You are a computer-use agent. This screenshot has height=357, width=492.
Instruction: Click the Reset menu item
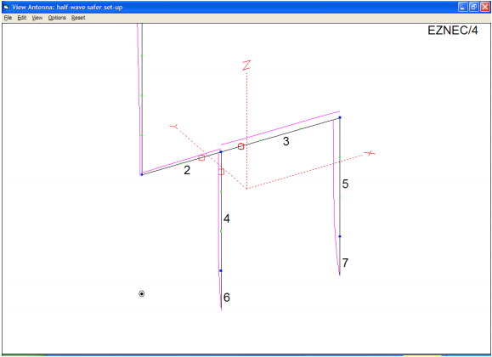point(78,18)
